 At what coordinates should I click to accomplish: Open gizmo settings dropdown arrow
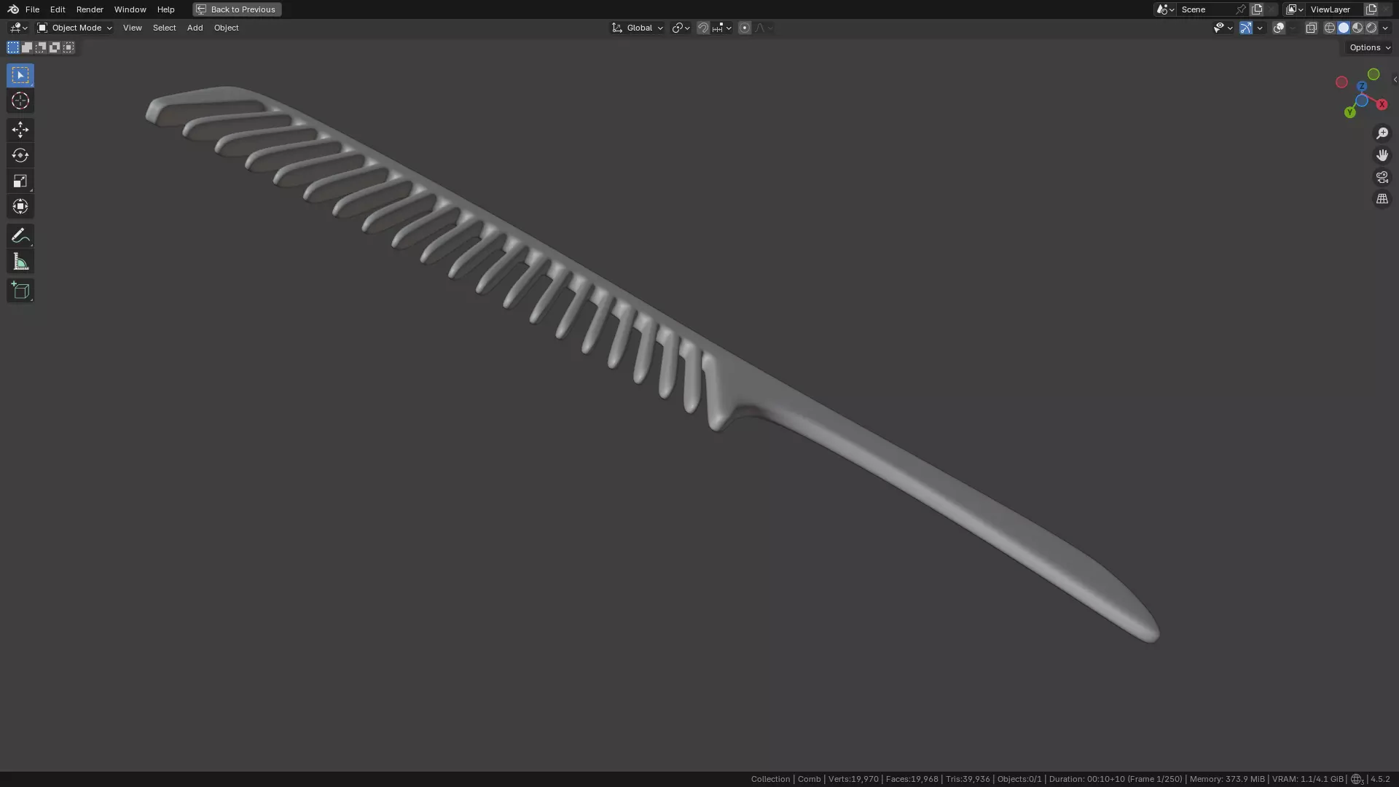pos(1260,28)
